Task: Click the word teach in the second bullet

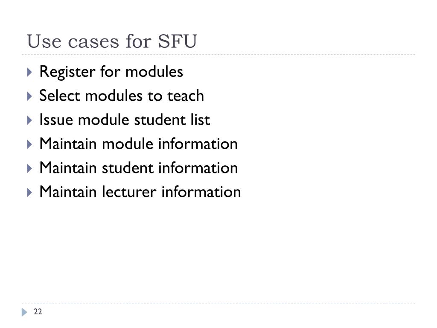Action: tap(185, 96)
